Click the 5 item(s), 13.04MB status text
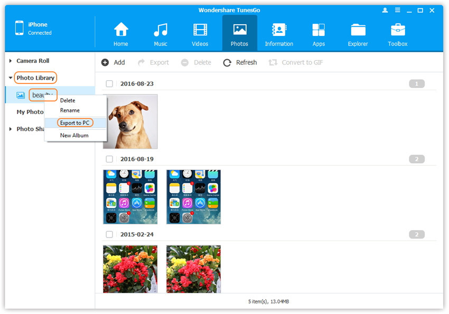 point(268,301)
